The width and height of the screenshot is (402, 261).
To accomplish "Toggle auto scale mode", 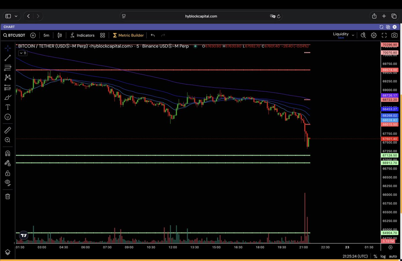I will pyautogui.click(x=393, y=256).
